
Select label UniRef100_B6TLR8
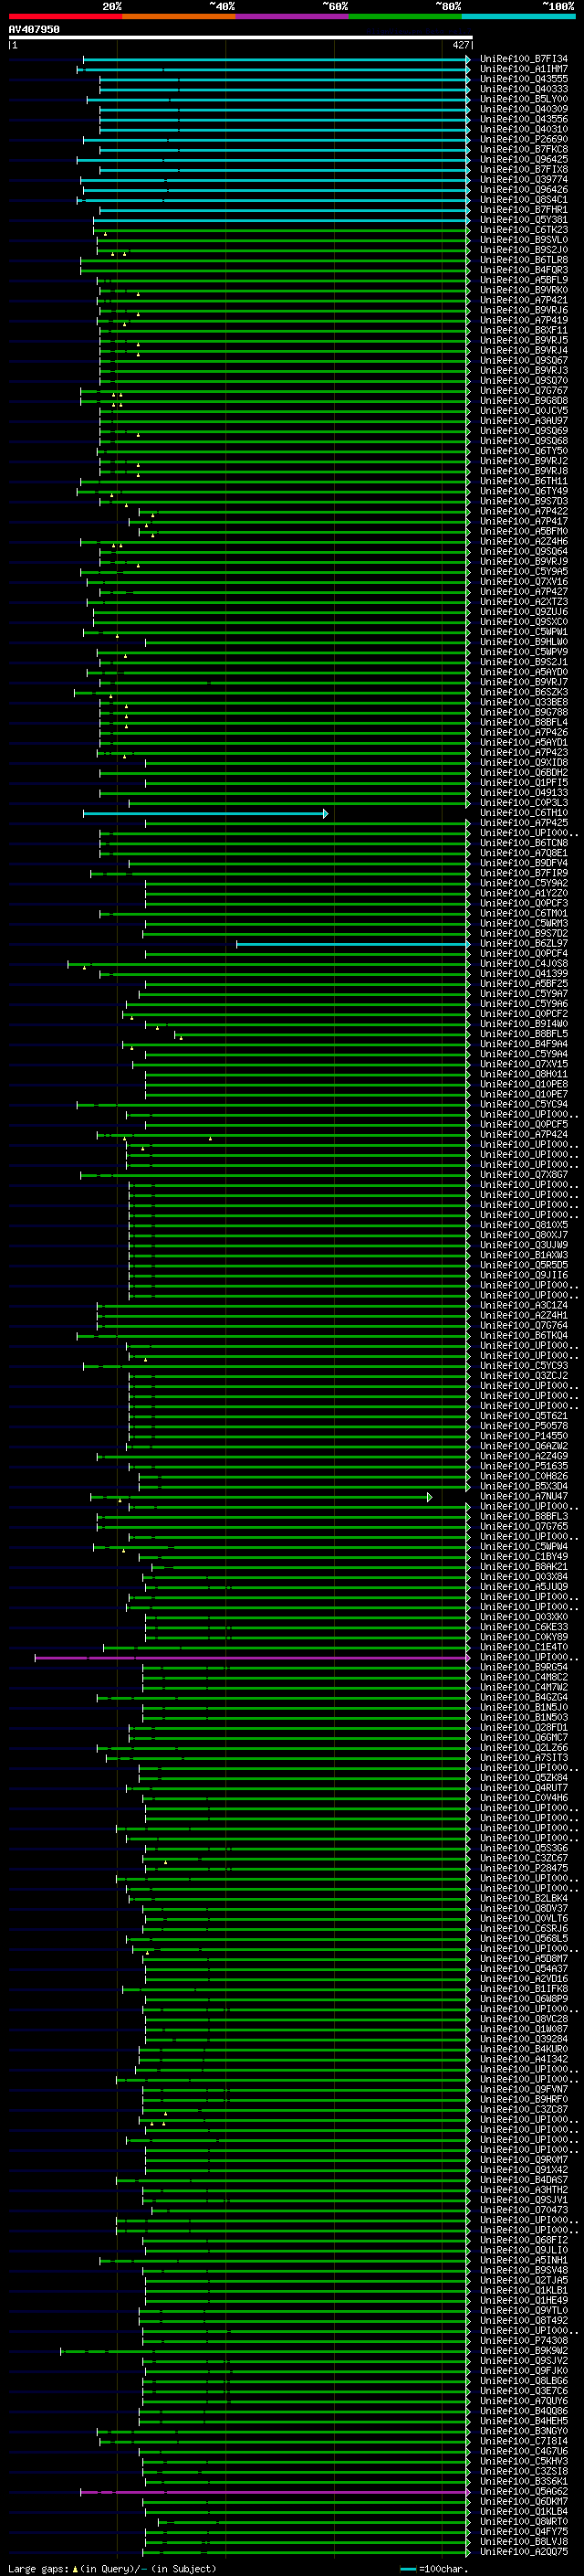pos(524,260)
